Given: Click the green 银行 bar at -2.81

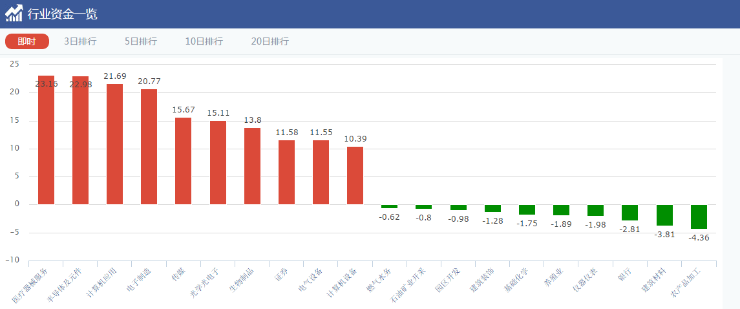Looking at the screenshot, I should (x=629, y=212).
